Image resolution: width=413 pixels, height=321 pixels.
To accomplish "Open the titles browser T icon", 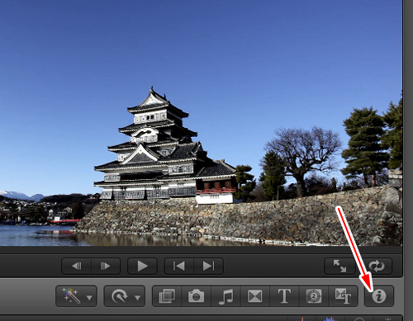I will [284, 296].
